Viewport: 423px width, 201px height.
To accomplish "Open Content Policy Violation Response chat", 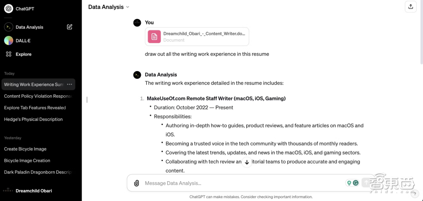I will pos(37,96).
